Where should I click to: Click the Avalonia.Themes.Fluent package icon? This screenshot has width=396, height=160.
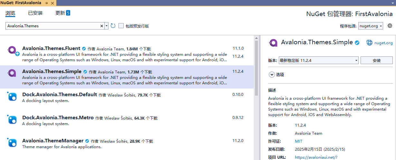12,50
